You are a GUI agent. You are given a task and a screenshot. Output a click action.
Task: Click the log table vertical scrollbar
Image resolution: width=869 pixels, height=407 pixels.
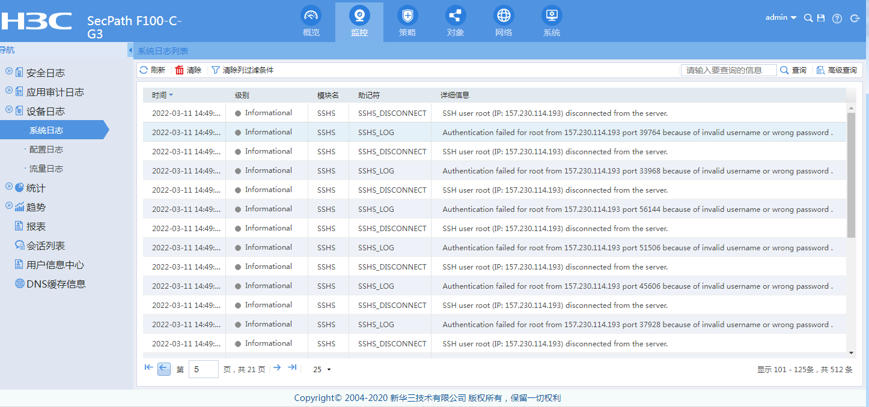point(850,174)
